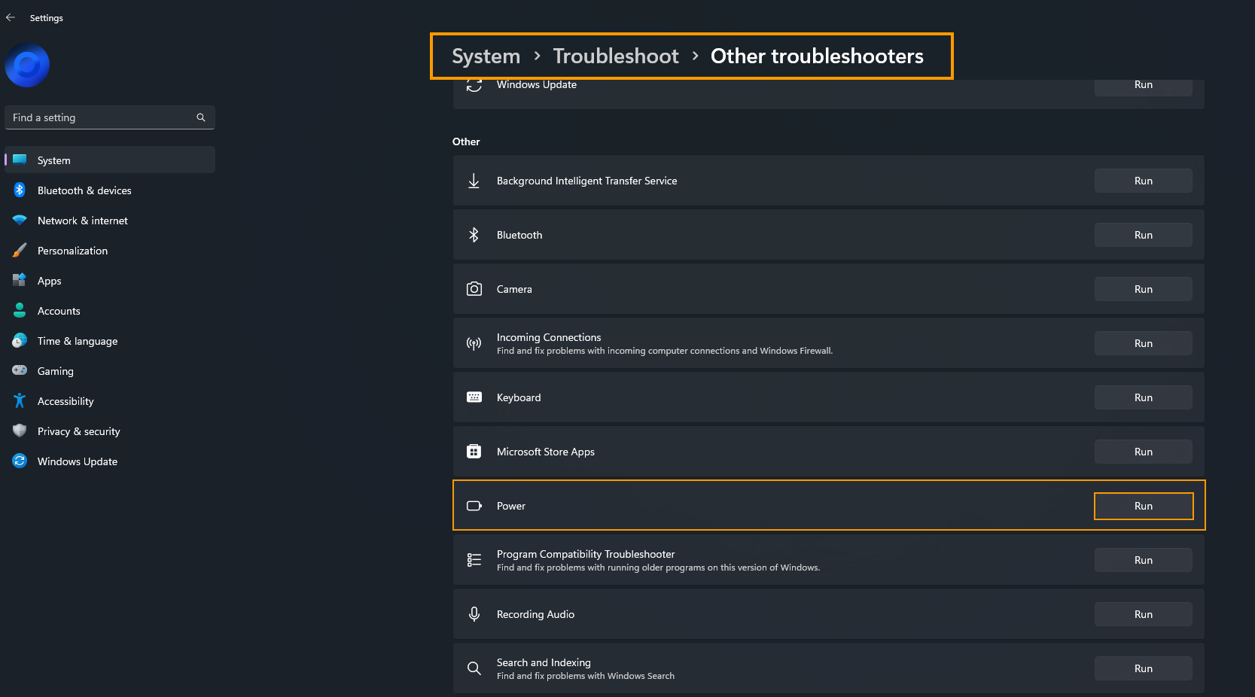
Task: Run the Microsoft Store Apps troubleshooter
Action: (x=1143, y=452)
